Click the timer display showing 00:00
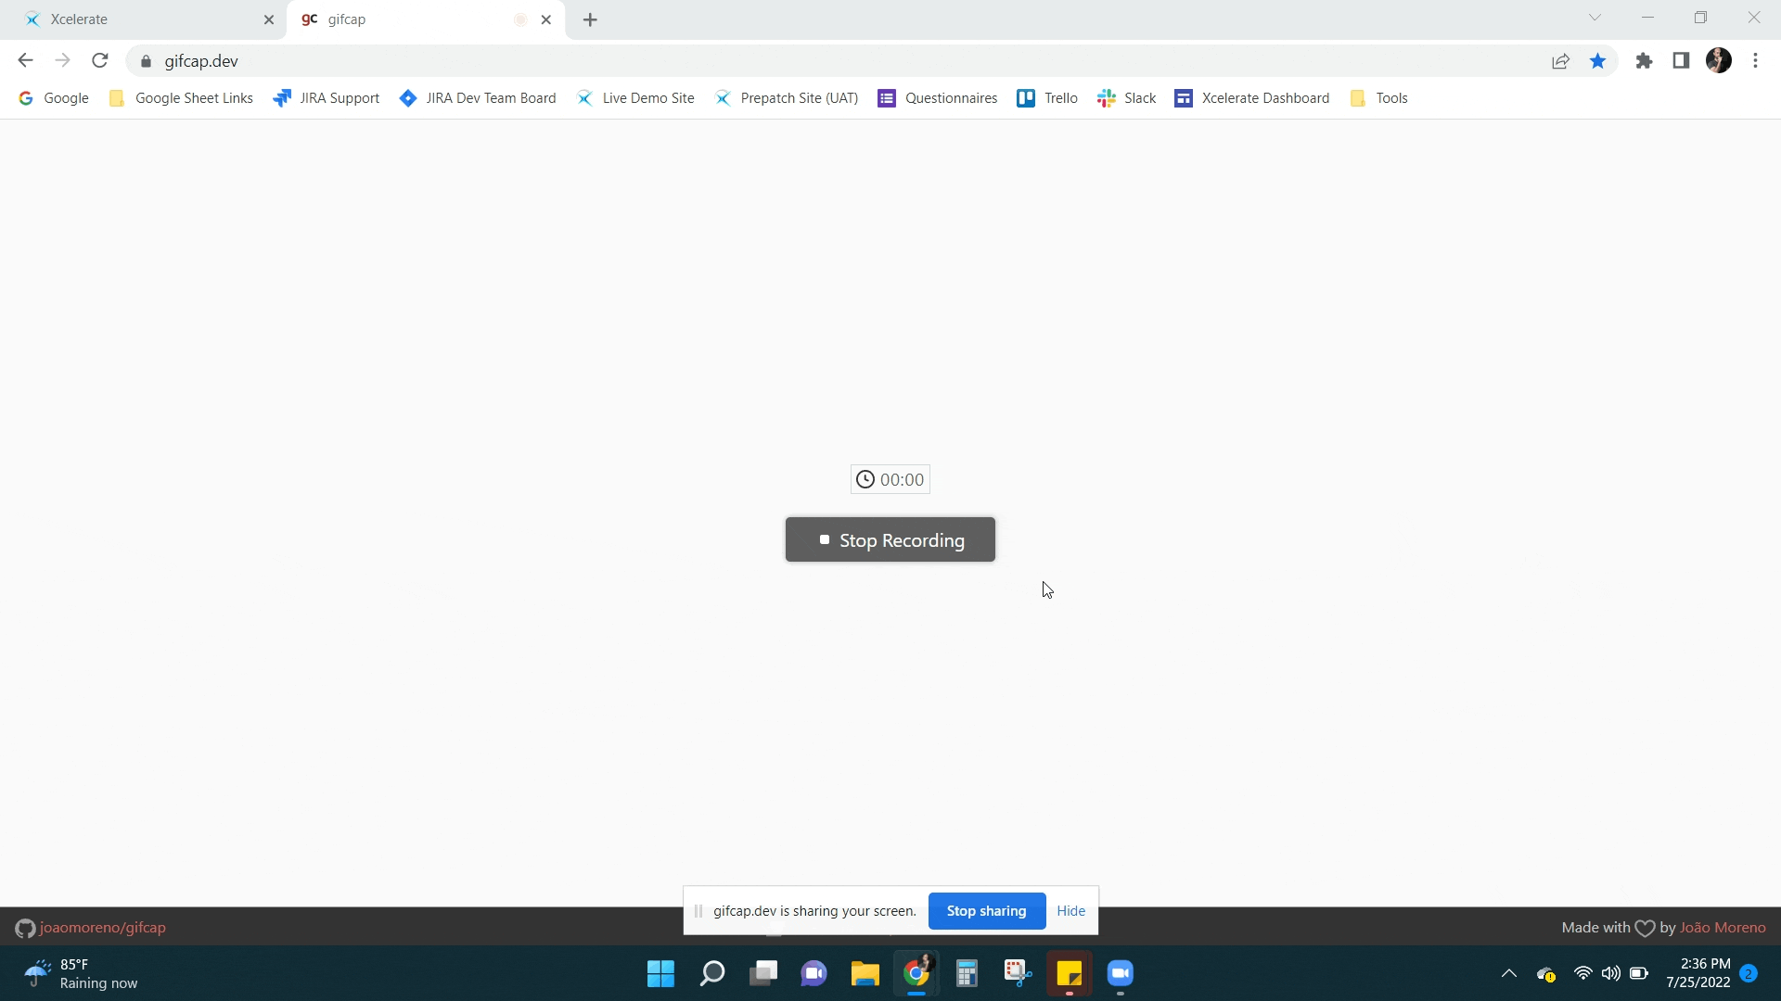This screenshot has width=1781, height=1001. [x=890, y=479]
